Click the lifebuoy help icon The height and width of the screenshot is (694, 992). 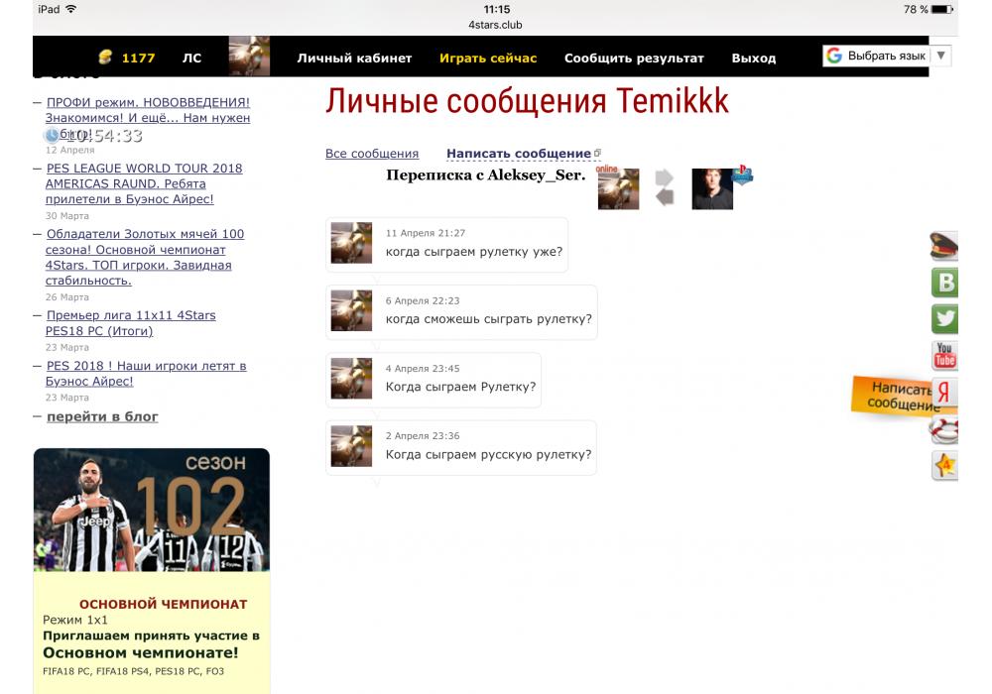point(944,429)
